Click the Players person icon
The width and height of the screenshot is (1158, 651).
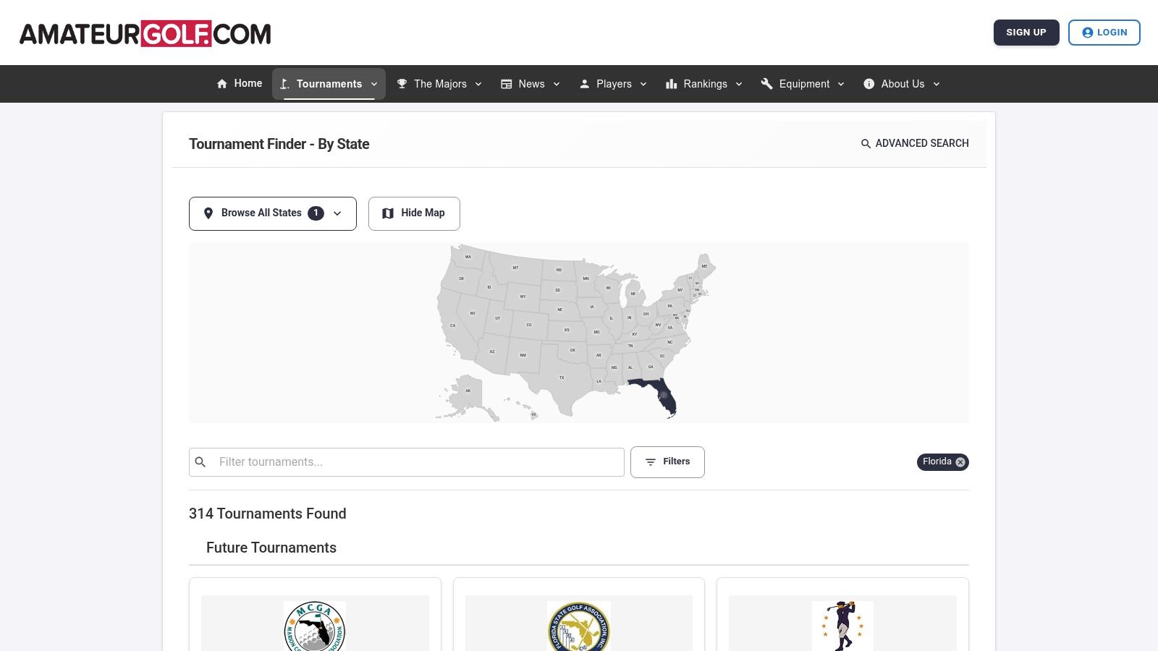point(585,84)
